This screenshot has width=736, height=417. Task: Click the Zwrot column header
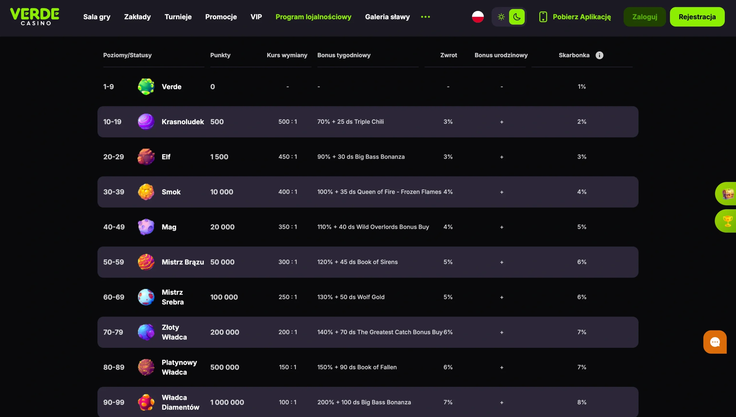(x=448, y=55)
